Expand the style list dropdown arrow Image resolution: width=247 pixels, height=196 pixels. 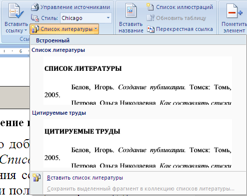click(x=108, y=18)
